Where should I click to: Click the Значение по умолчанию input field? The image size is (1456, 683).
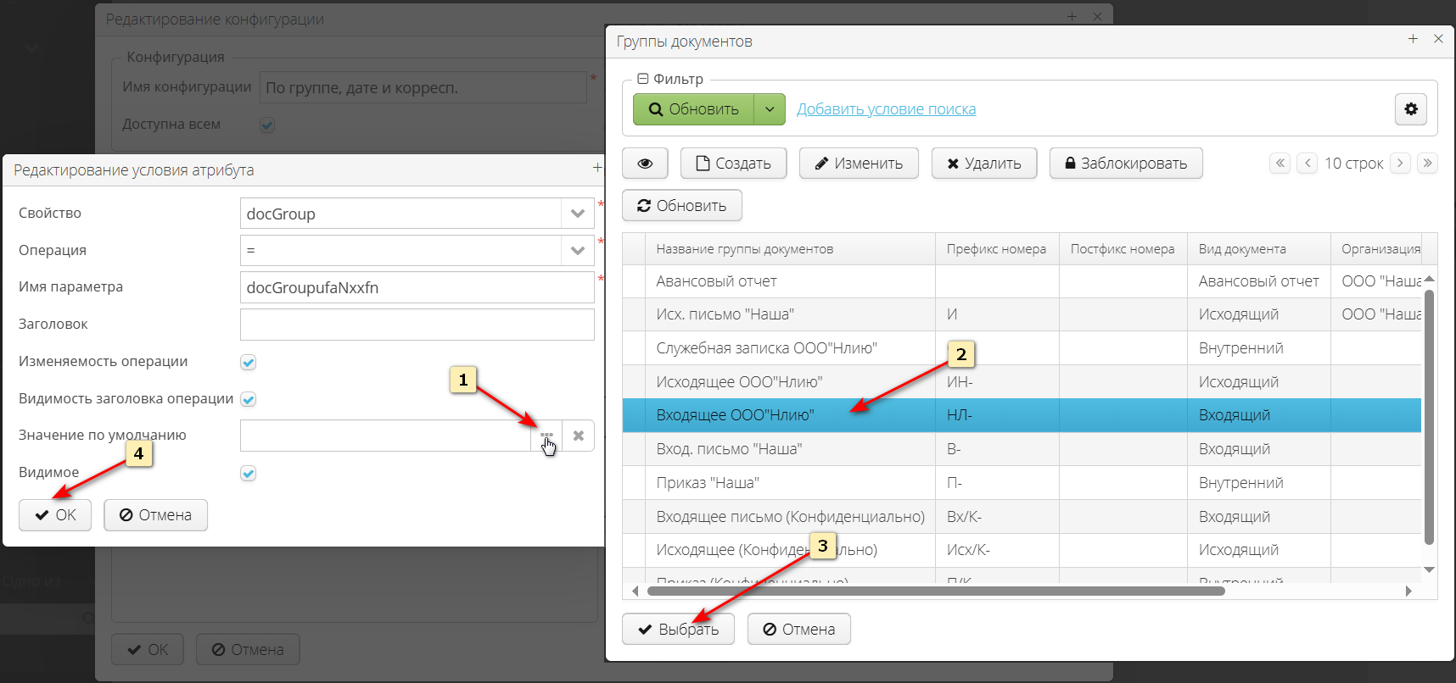click(386, 436)
